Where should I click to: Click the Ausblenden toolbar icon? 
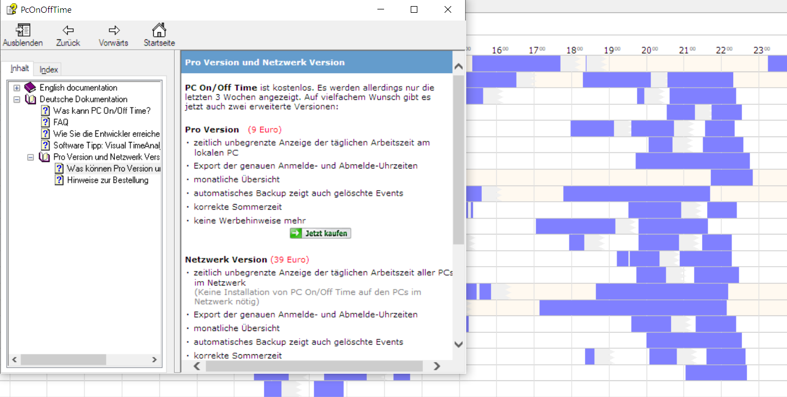coord(23,30)
